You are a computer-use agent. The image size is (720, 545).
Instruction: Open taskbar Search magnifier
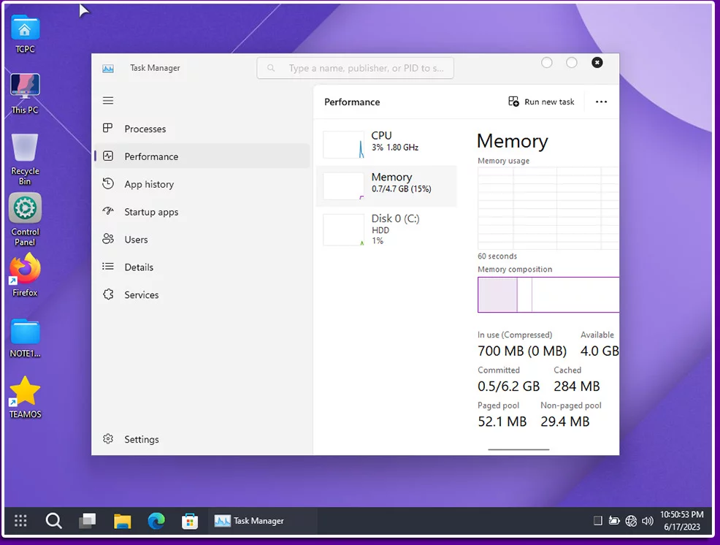54,521
